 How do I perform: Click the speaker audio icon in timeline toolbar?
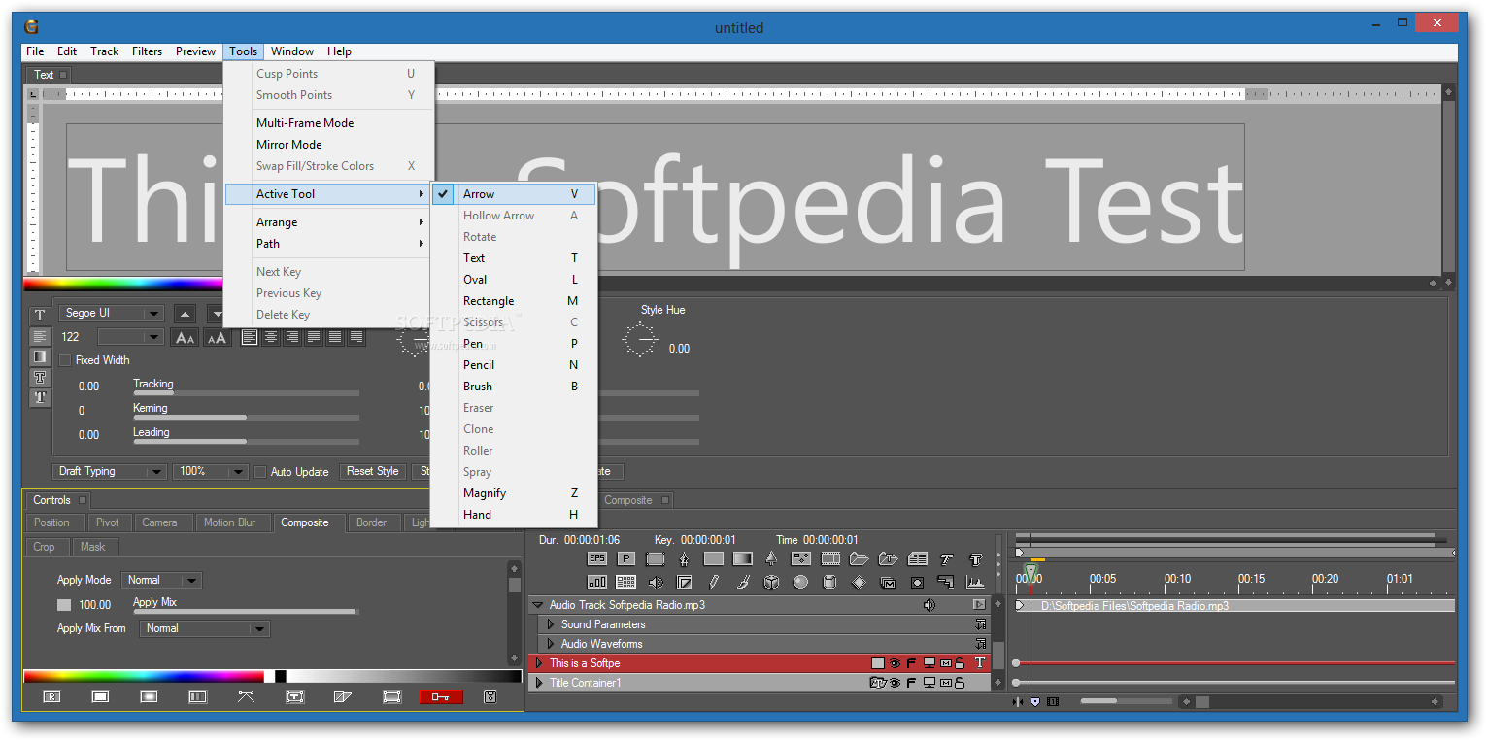[656, 582]
